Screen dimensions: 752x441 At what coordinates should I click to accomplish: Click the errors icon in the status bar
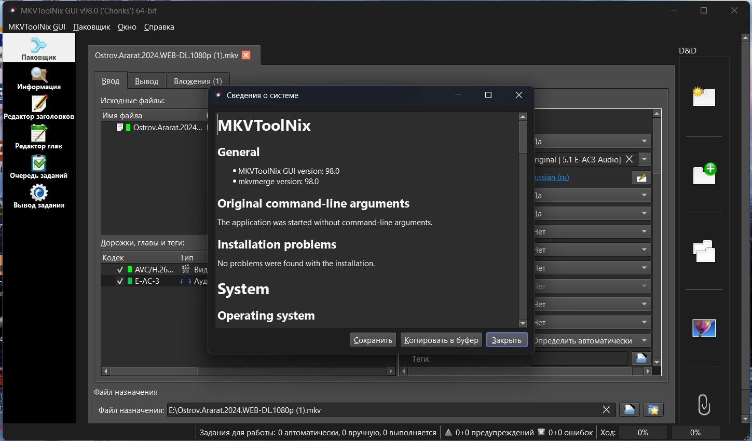click(541, 432)
